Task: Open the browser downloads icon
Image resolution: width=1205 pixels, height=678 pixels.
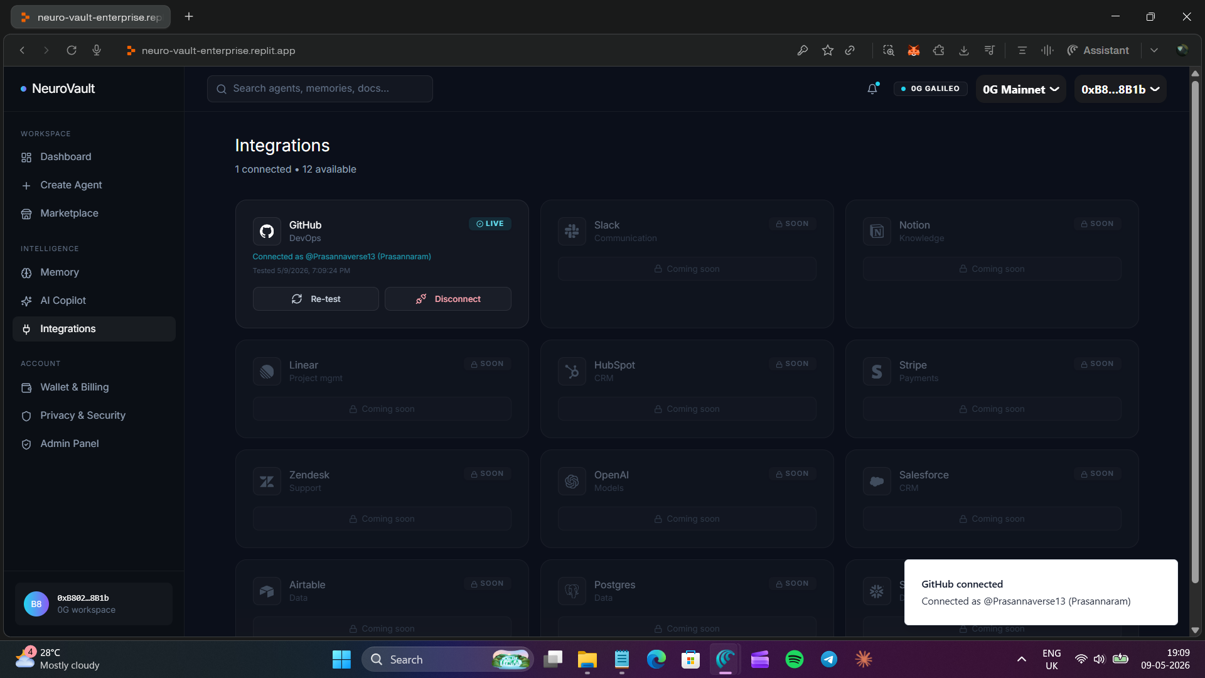Action: tap(964, 50)
